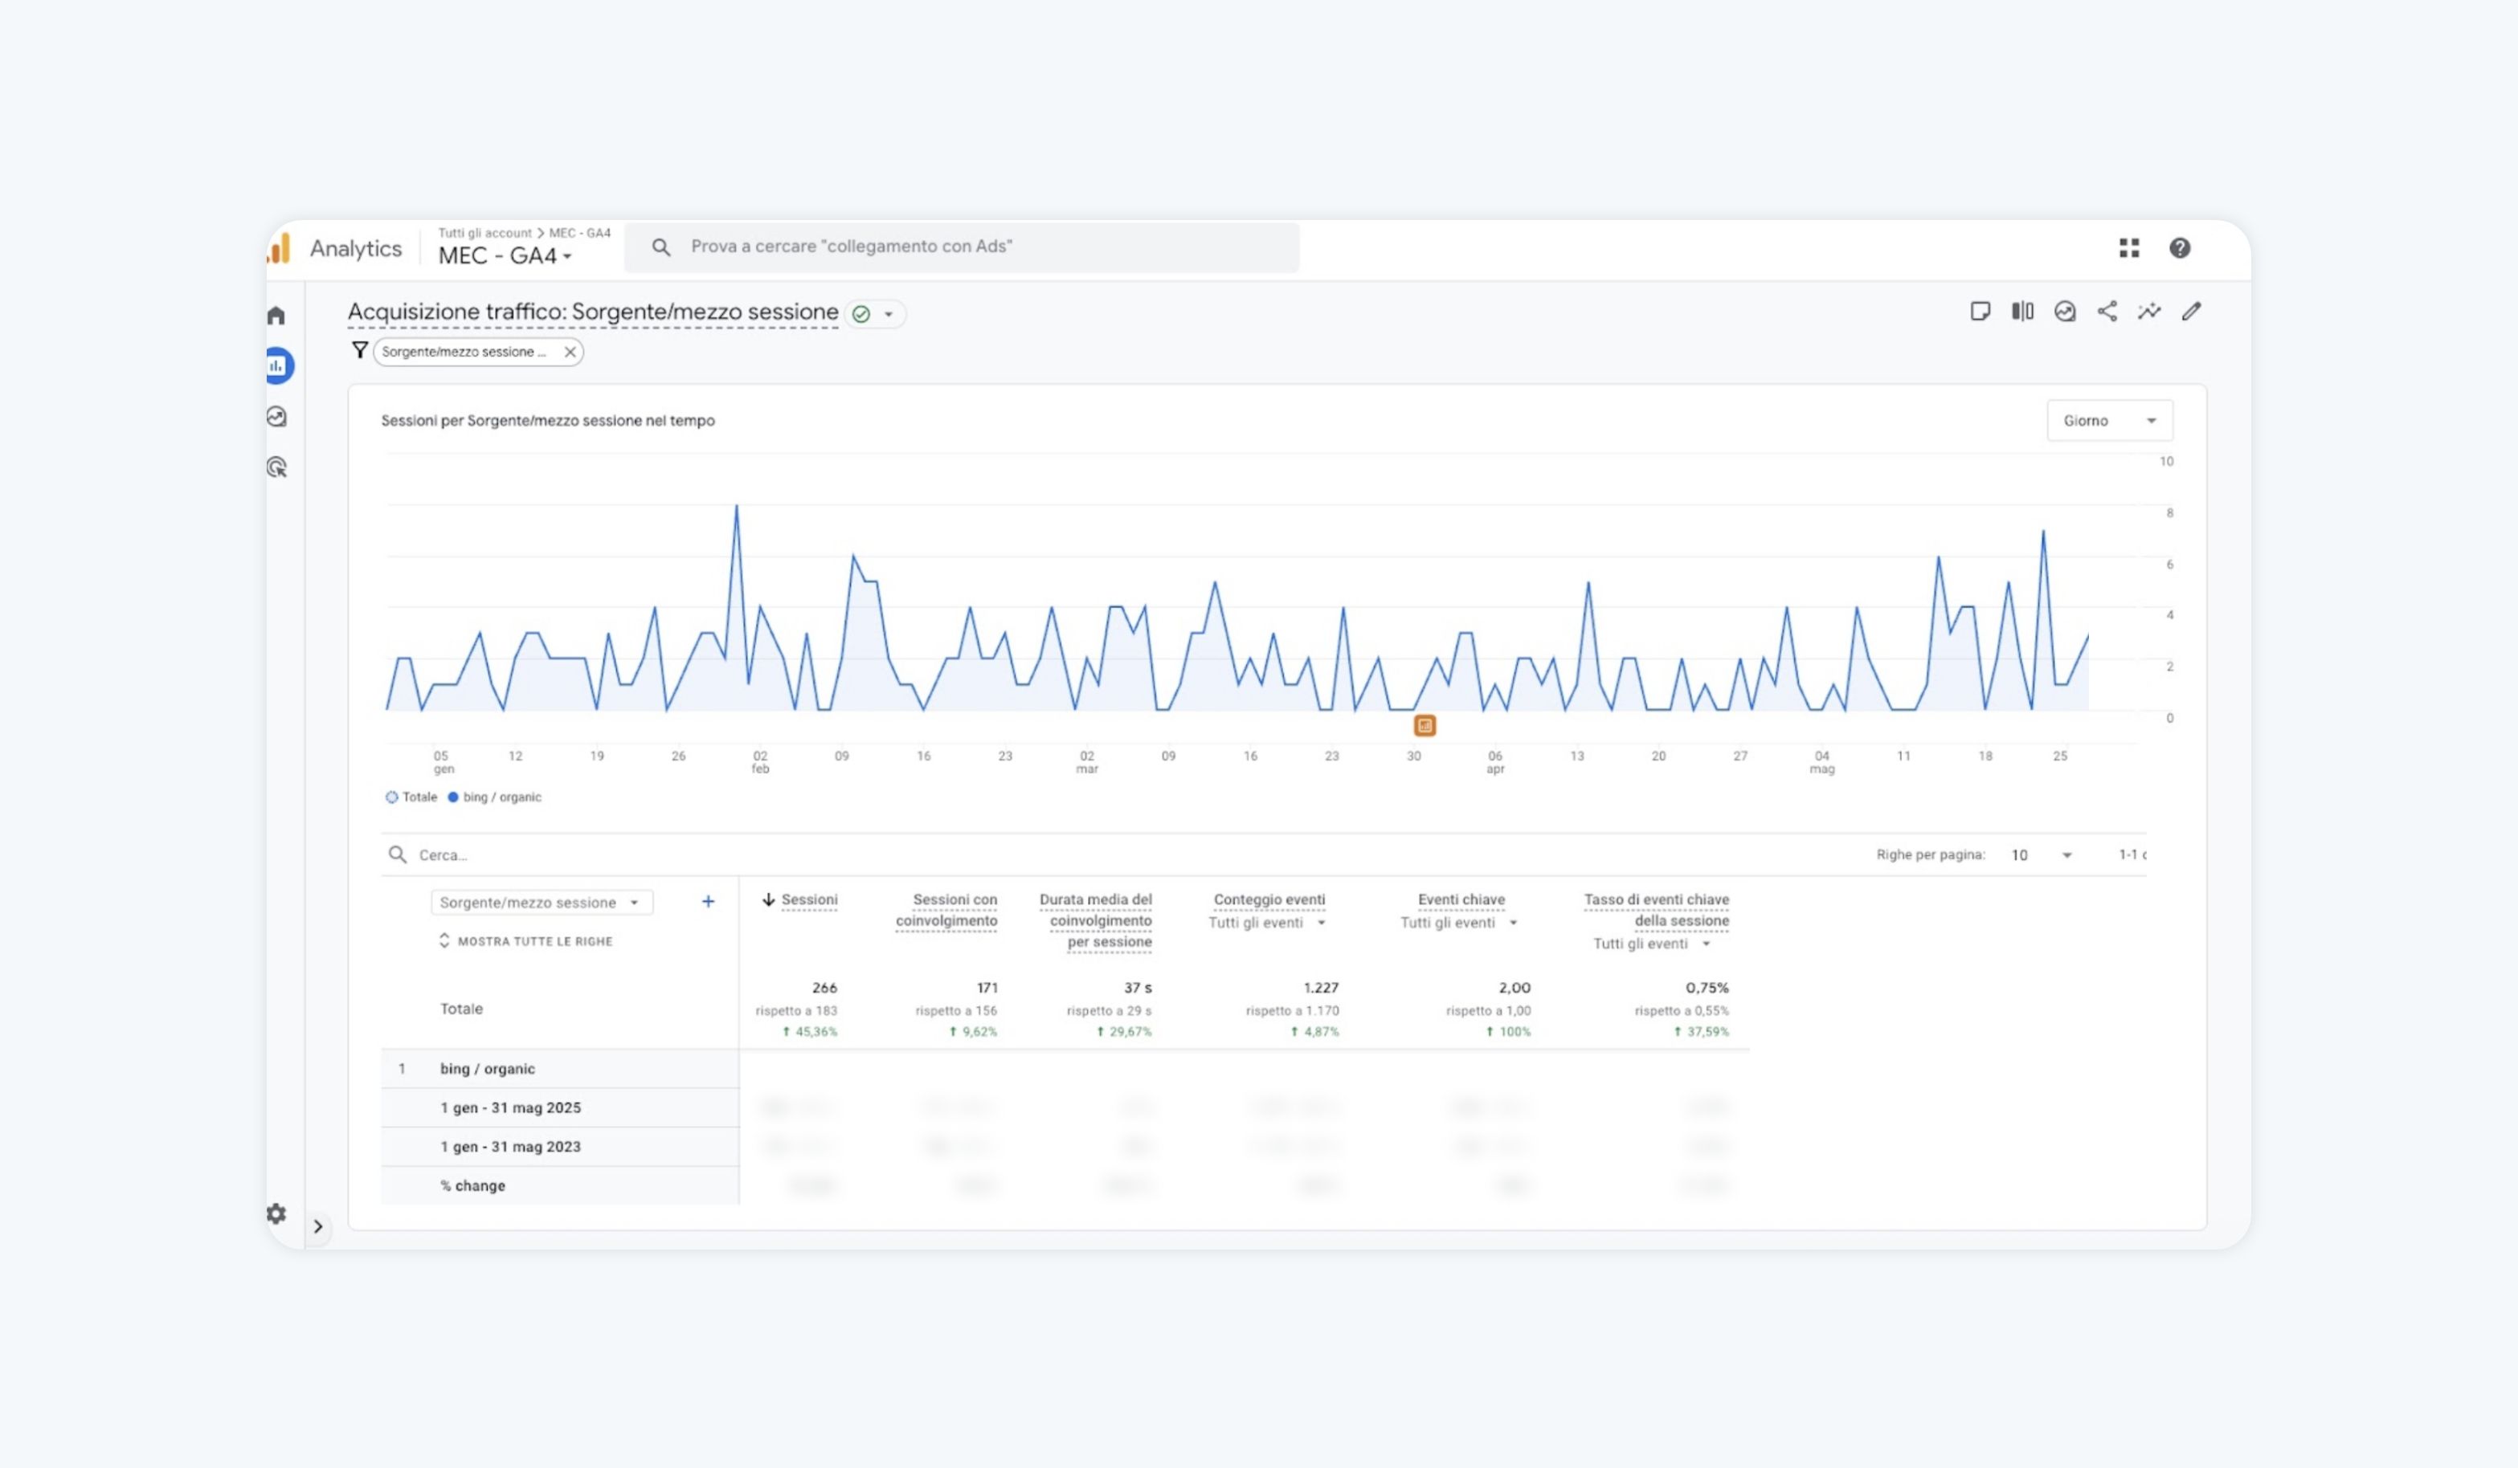Open the Giorno granularity dropdown
Image resolution: width=2518 pixels, height=1468 pixels.
2108,421
